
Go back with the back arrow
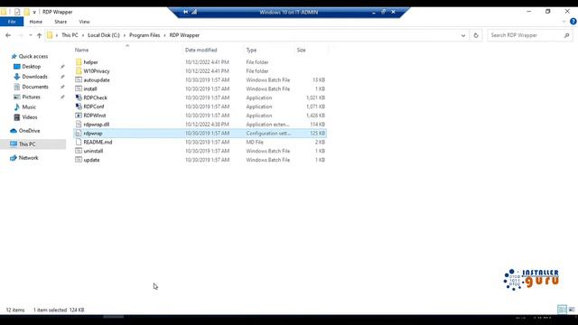pyautogui.click(x=8, y=35)
